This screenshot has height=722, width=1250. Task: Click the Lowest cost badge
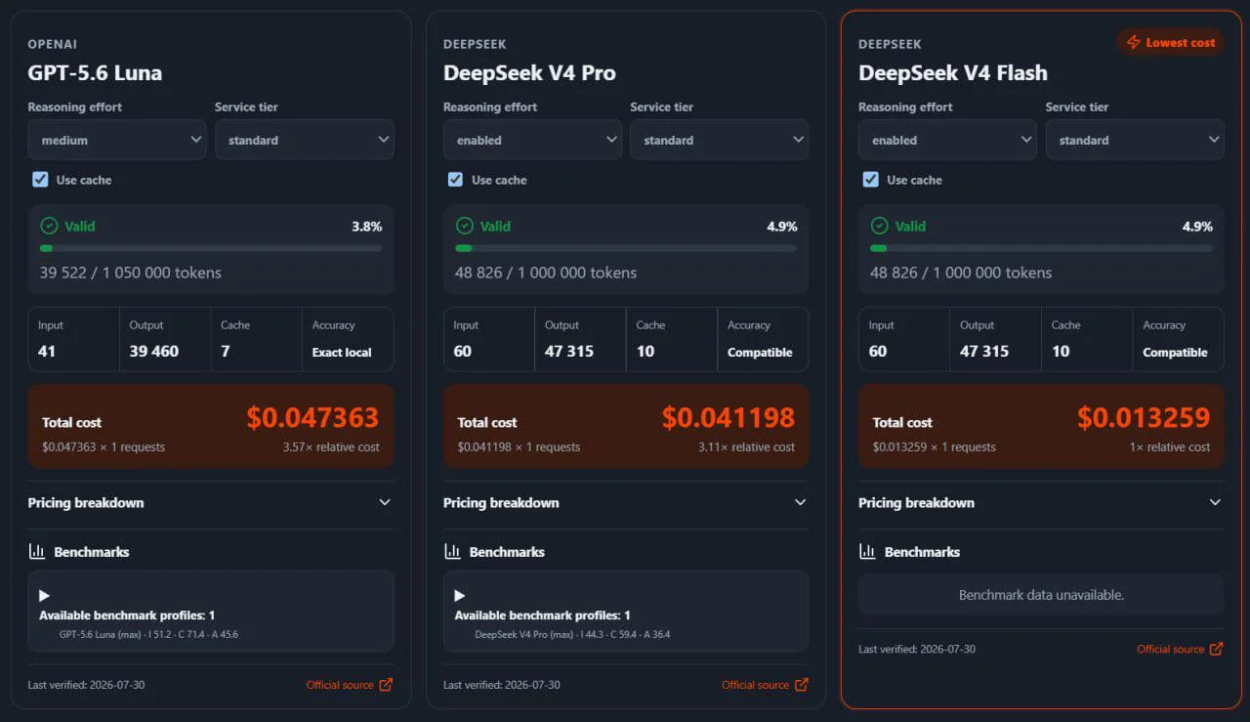[x=1170, y=42]
